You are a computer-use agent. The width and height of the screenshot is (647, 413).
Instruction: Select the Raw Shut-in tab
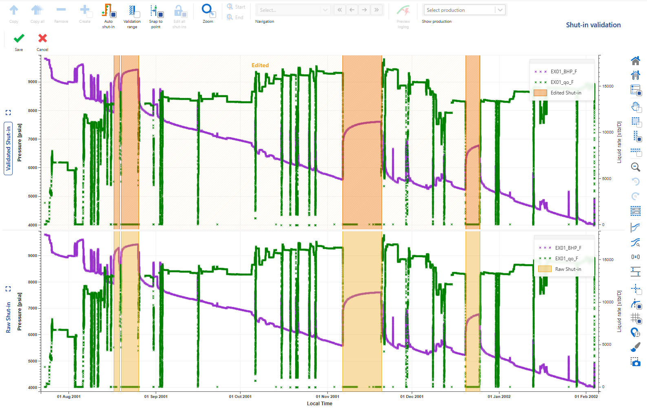[8, 317]
